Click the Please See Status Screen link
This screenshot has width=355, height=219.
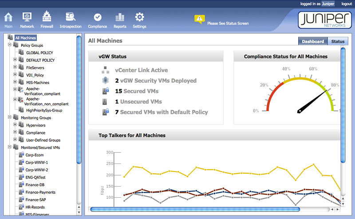point(228,24)
